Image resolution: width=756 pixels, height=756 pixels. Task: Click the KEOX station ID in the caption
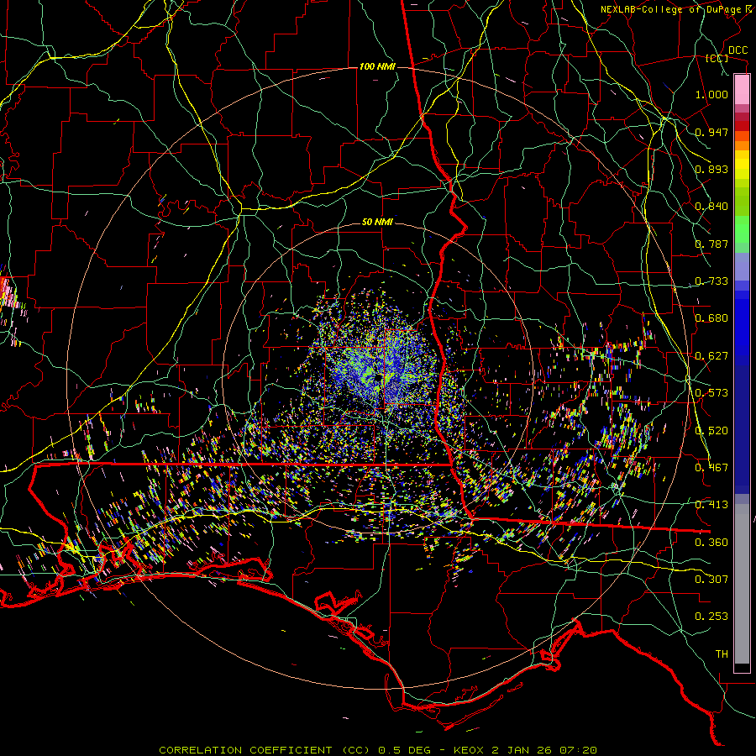(469, 750)
